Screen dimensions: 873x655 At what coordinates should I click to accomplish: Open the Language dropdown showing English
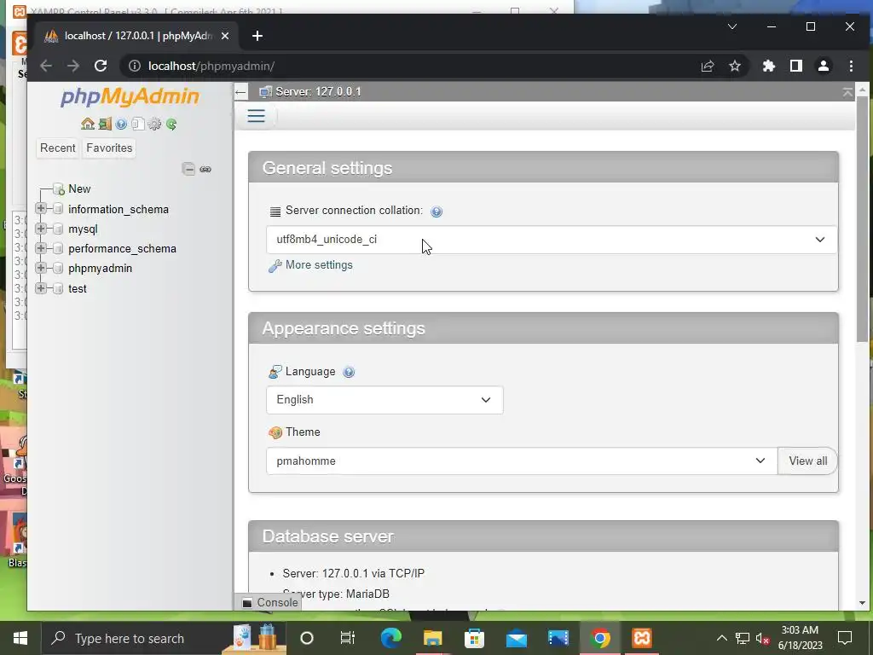point(384,400)
